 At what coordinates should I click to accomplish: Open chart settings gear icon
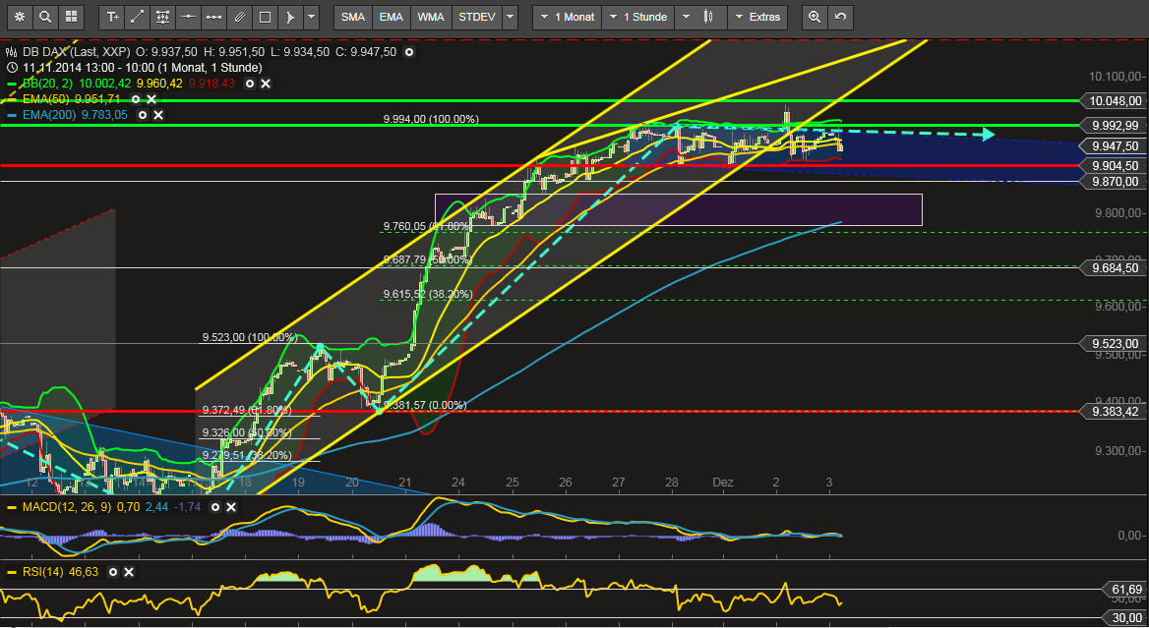pos(20,17)
